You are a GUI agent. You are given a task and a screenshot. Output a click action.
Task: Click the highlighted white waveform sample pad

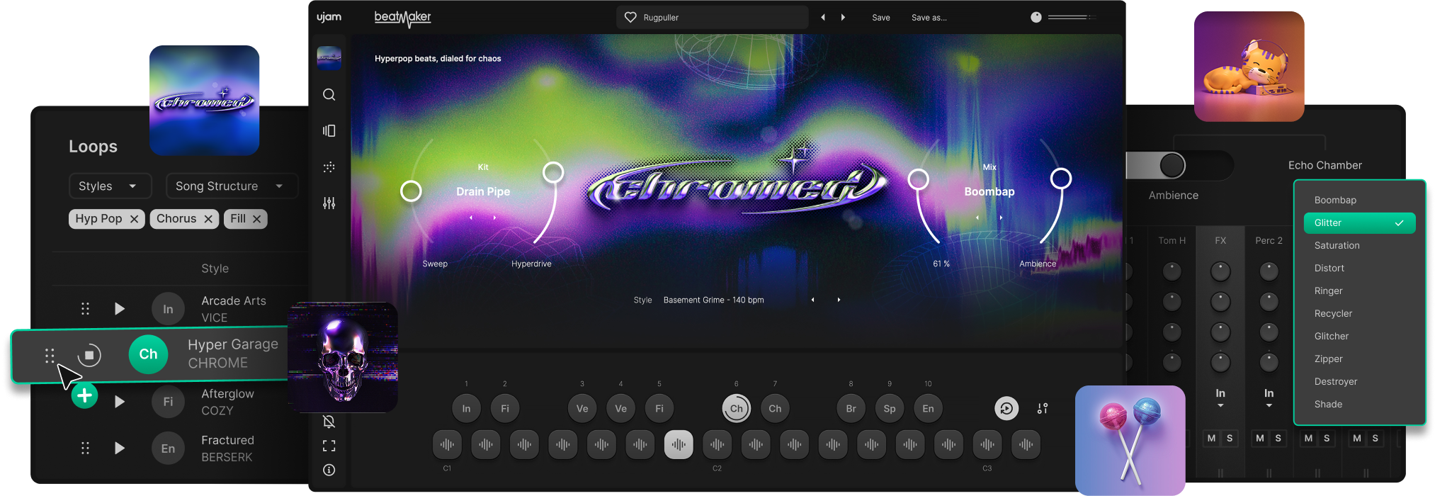[x=679, y=444]
